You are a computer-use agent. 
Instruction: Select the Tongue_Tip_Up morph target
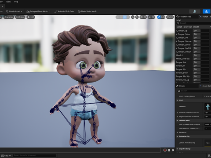(182, 80)
